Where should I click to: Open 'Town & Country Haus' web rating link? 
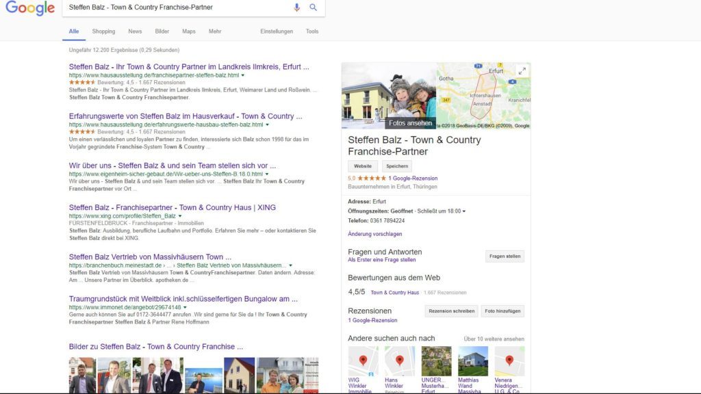pos(395,293)
